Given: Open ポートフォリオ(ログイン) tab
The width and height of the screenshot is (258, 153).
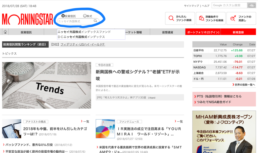Looking at the screenshot, I should [203, 32].
